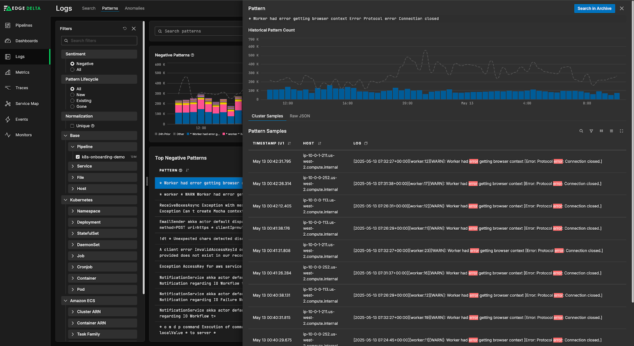
Task: Click the reset filters icon
Action: (x=125, y=29)
